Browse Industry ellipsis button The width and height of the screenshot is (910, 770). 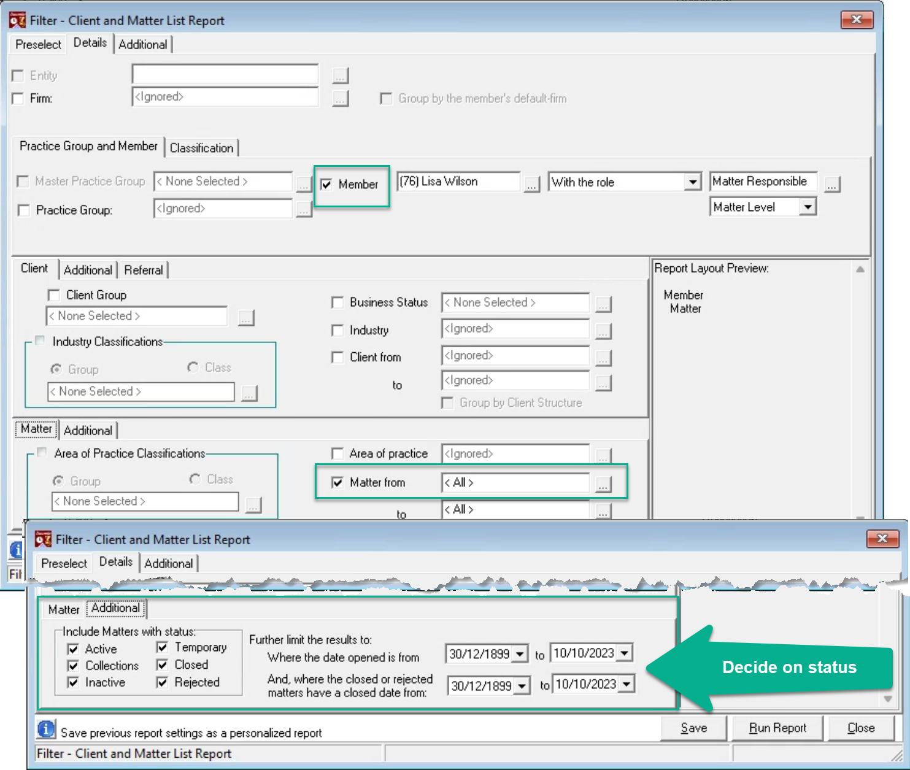click(x=604, y=331)
